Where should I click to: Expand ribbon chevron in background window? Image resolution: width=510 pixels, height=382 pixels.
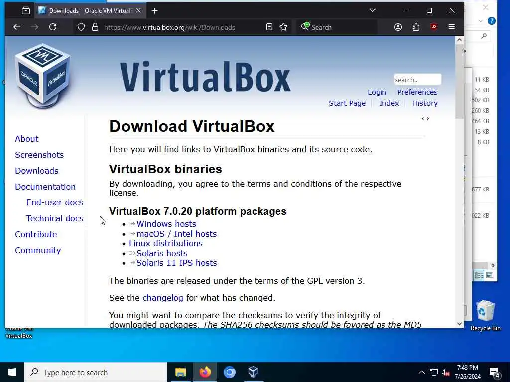coord(481,21)
